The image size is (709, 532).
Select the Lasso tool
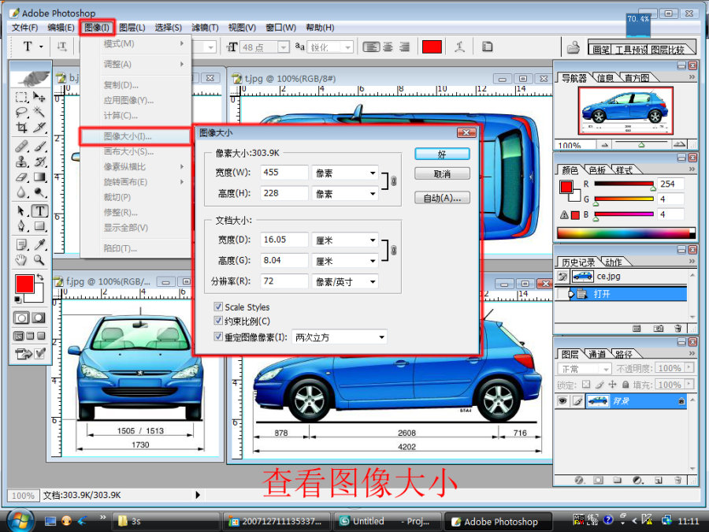tap(21, 112)
